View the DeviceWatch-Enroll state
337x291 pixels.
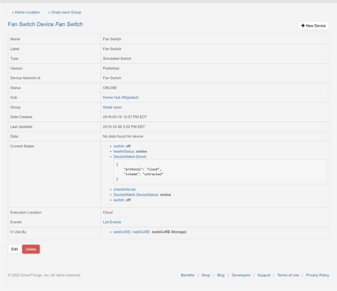pyautogui.click(x=129, y=157)
